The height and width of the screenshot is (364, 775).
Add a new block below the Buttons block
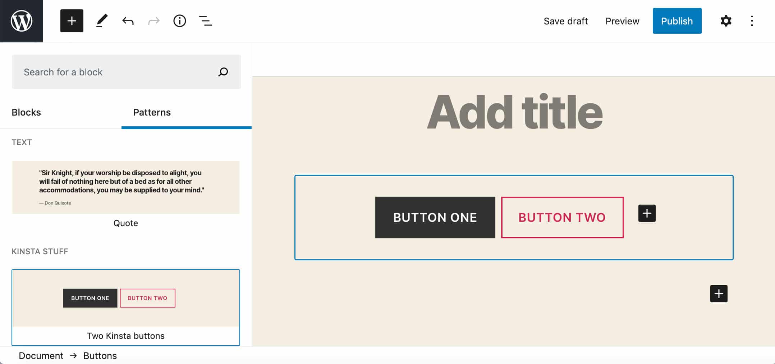[719, 294]
